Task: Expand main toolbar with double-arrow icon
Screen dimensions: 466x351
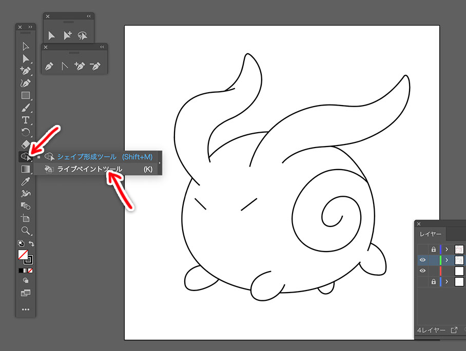Action: coord(30,27)
